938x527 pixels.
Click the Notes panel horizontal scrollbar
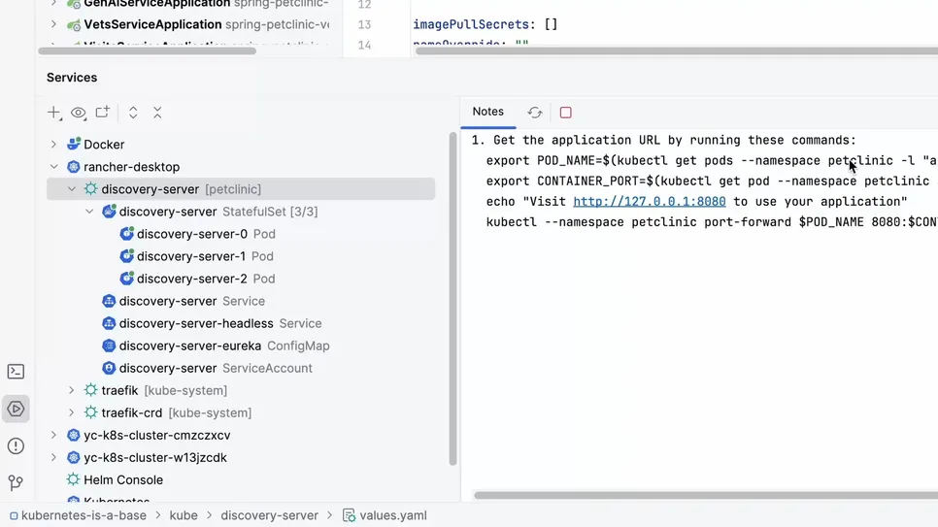699,495
